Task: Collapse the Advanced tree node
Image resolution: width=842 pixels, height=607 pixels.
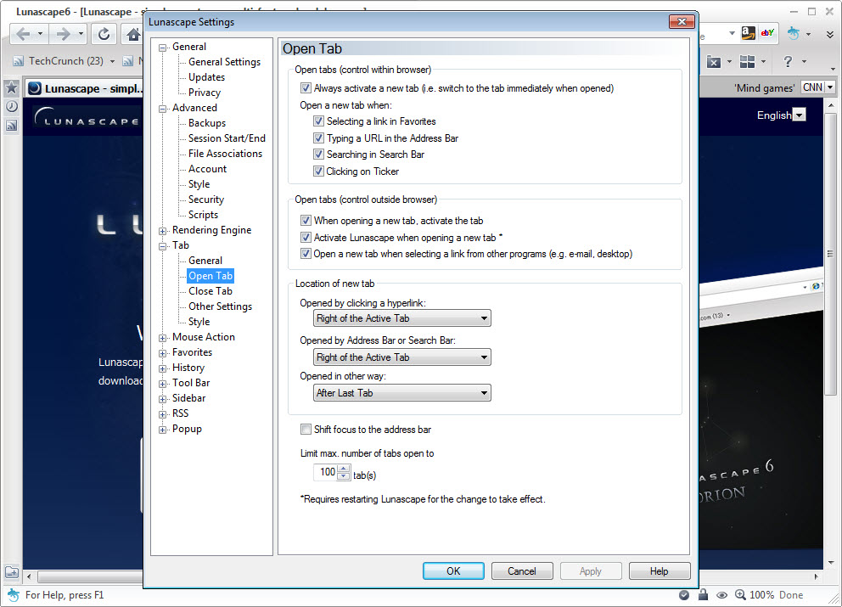Action: point(162,109)
